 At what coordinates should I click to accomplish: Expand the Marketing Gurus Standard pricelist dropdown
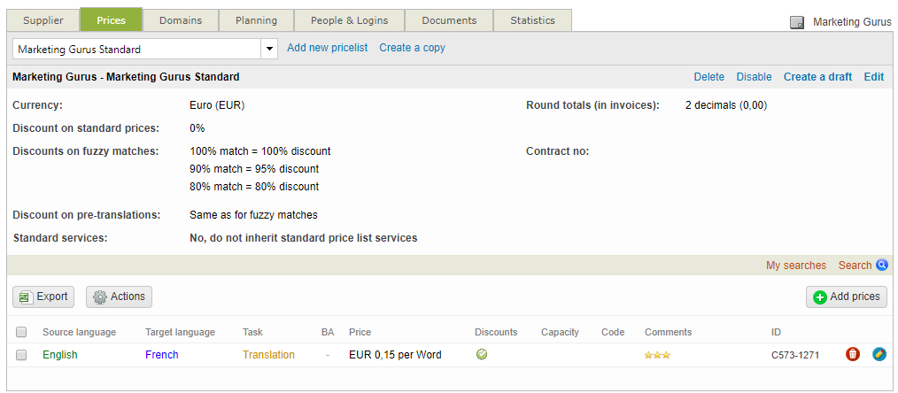(x=269, y=50)
